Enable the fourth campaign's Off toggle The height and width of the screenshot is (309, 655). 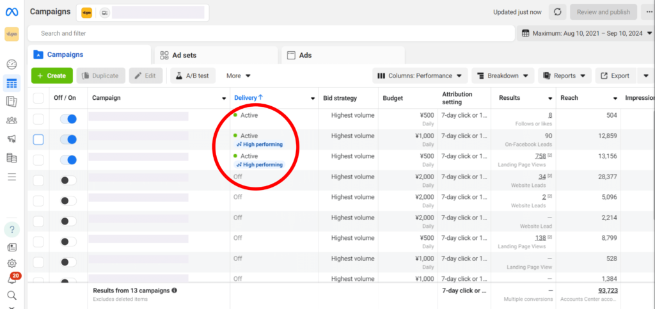tap(68, 180)
